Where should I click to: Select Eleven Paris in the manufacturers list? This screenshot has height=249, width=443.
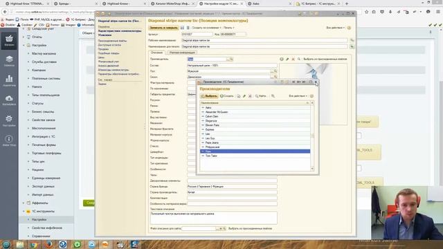pyautogui.click(x=255, y=125)
